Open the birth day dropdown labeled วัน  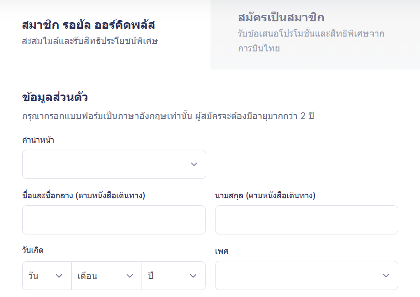[x=47, y=276]
